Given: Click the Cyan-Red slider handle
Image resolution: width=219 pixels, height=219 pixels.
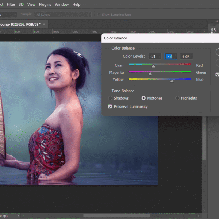Looking at the screenshot, I should click(153, 66).
